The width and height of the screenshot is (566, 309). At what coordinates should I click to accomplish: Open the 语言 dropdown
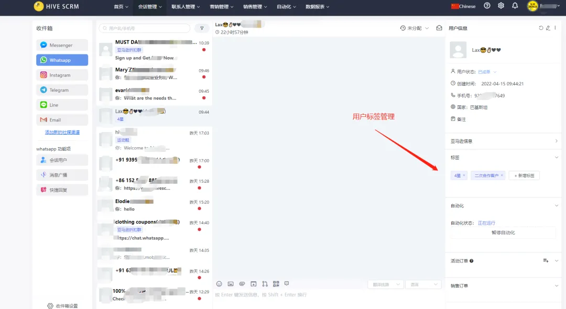[x=423, y=284]
